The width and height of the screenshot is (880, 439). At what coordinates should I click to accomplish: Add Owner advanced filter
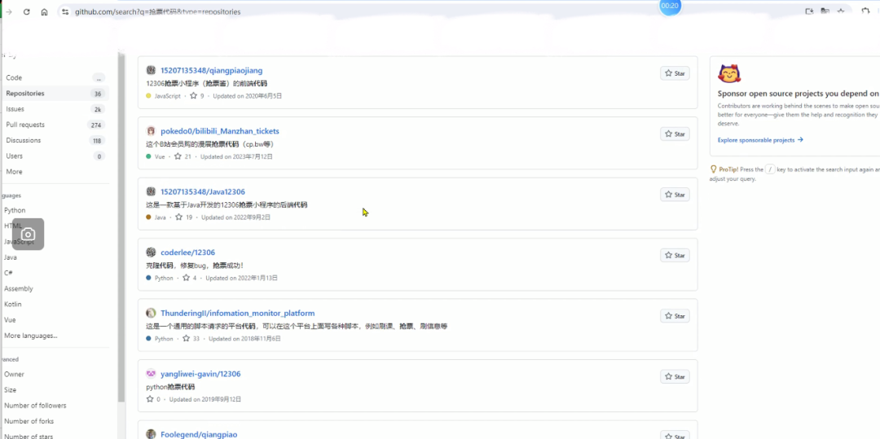(14, 374)
